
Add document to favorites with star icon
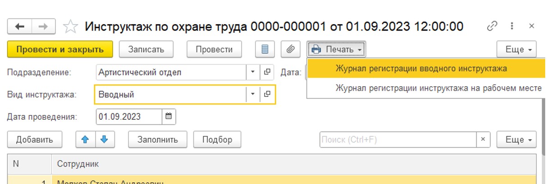pyautogui.click(x=70, y=27)
